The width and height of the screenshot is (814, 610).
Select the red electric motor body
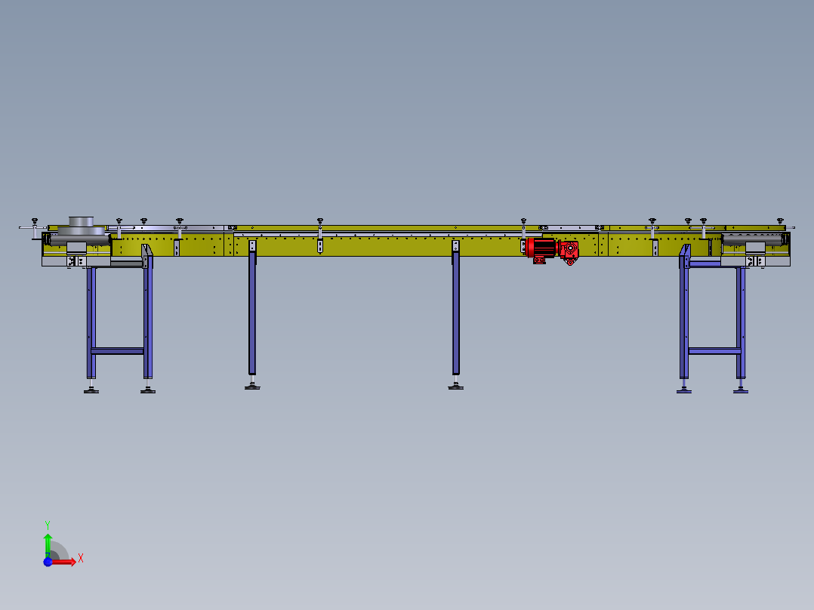(541, 247)
